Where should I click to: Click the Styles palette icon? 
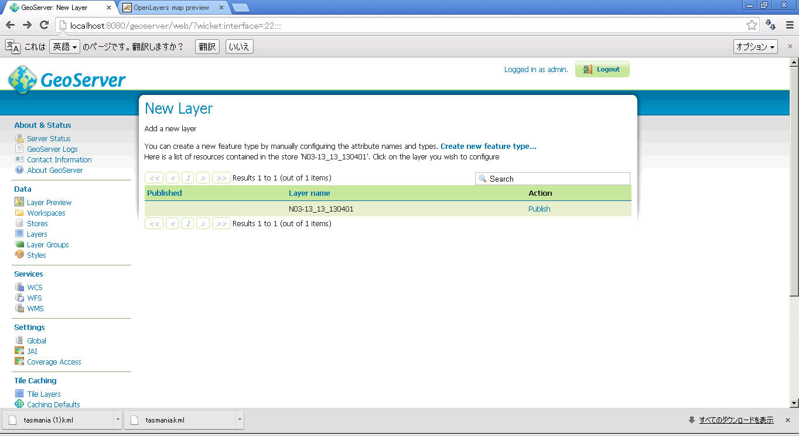coord(19,255)
